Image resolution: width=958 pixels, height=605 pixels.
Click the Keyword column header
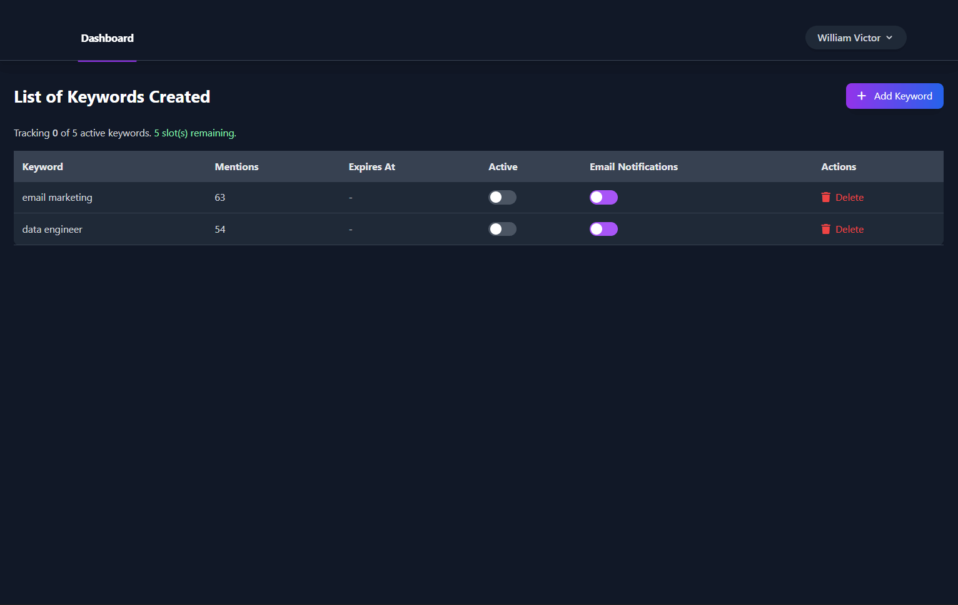[x=43, y=166]
